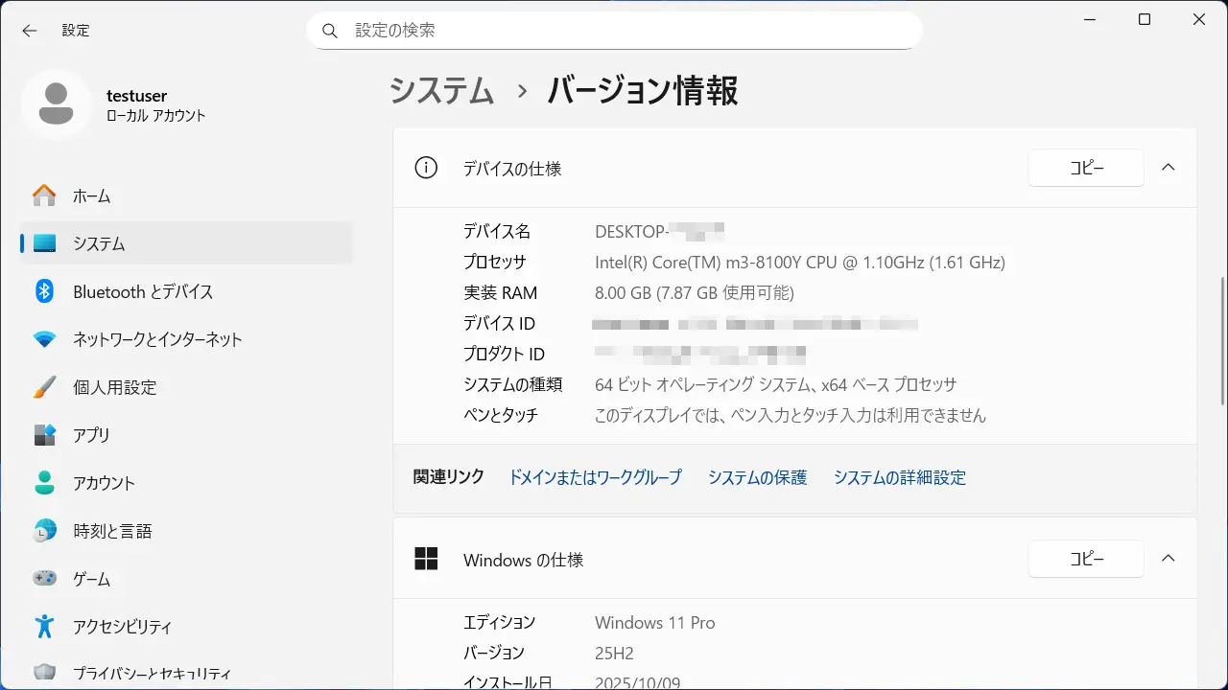Viewport: 1228px width, 690px height.
Task: Open システムの保護 link
Action: (x=757, y=477)
